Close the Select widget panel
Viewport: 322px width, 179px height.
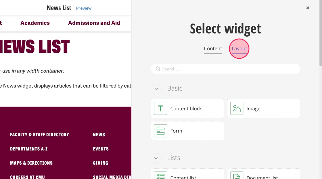click(x=308, y=8)
